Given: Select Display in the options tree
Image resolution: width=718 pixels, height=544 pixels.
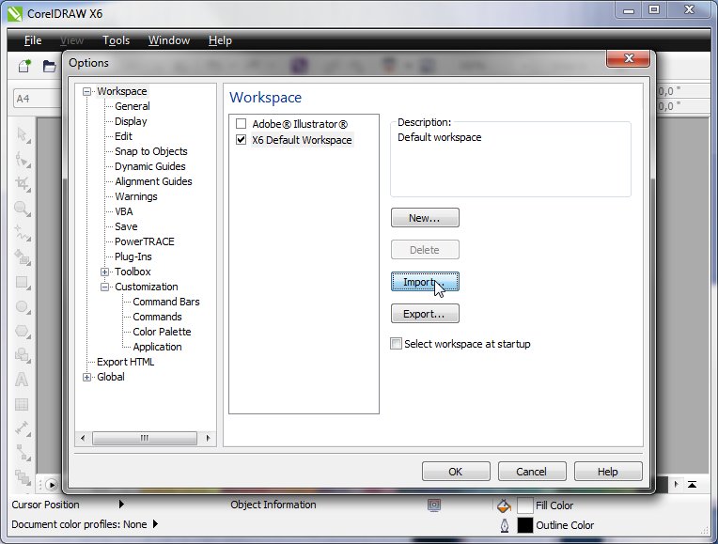Looking at the screenshot, I should (131, 121).
